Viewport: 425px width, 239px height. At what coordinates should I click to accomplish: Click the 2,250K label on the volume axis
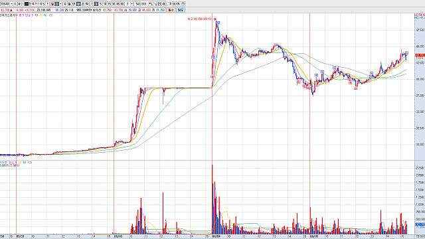(x=420, y=168)
